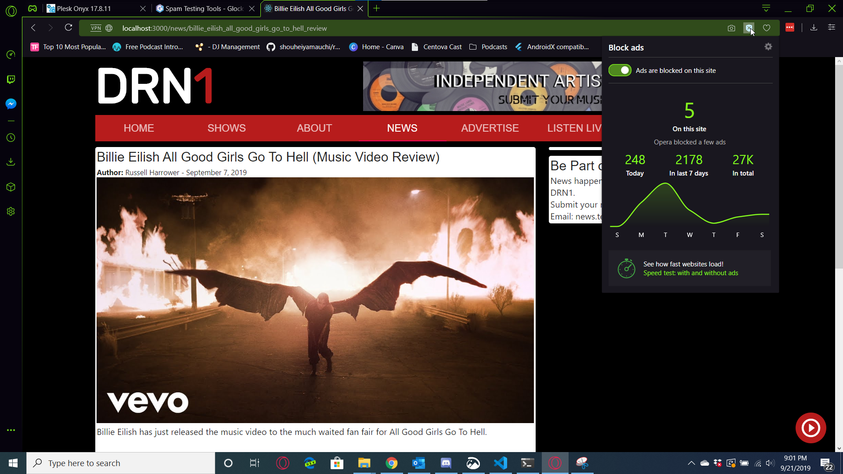Open HOME in site navigation
This screenshot has width=843, height=474.
click(x=139, y=128)
